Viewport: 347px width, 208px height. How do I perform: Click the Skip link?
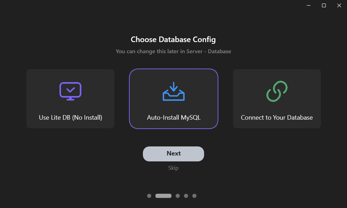(173, 168)
